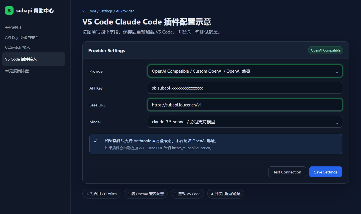Image resolution: width=361 pixels, height=214 pixels.
Task: Click the green subapi logo icon
Action: point(9,11)
